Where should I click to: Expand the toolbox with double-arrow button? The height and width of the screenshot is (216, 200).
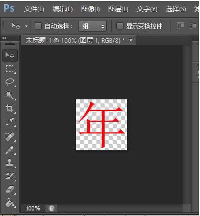(5, 38)
